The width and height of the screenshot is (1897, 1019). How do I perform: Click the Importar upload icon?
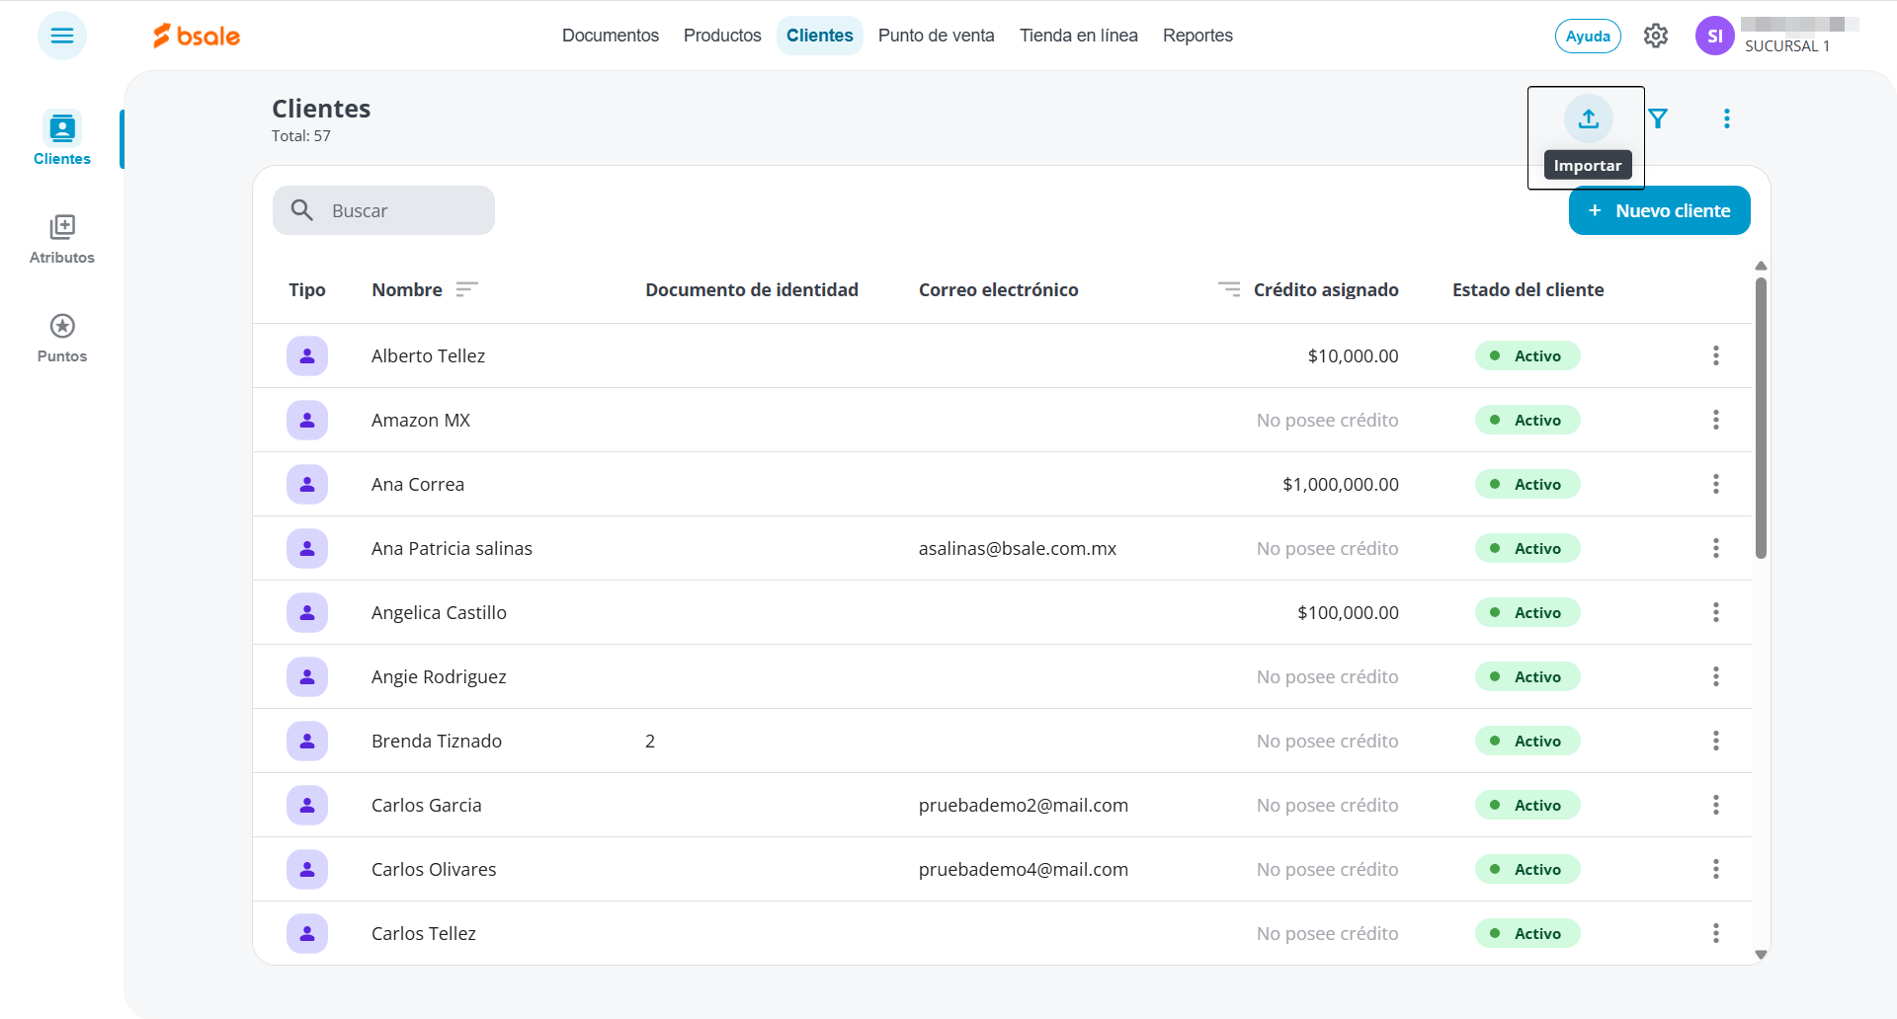(1589, 118)
